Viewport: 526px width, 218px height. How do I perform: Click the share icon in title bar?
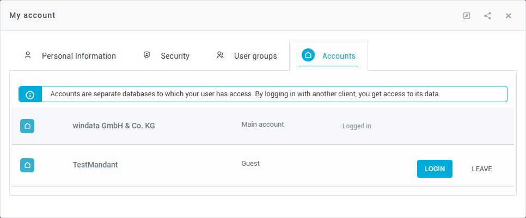pyautogui.click(x=487, y=16)
